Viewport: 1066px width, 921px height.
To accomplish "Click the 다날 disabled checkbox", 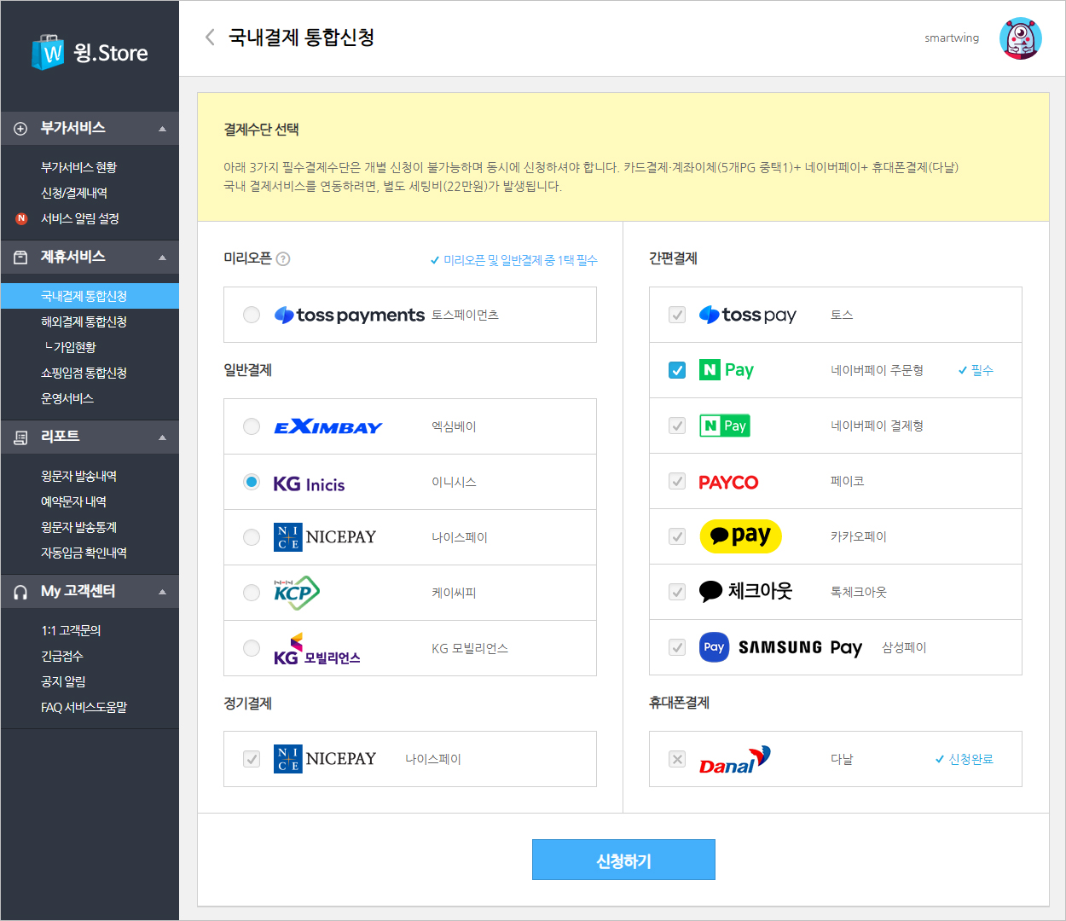I will coord(677,759).
